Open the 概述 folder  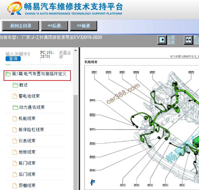[23, 85]
